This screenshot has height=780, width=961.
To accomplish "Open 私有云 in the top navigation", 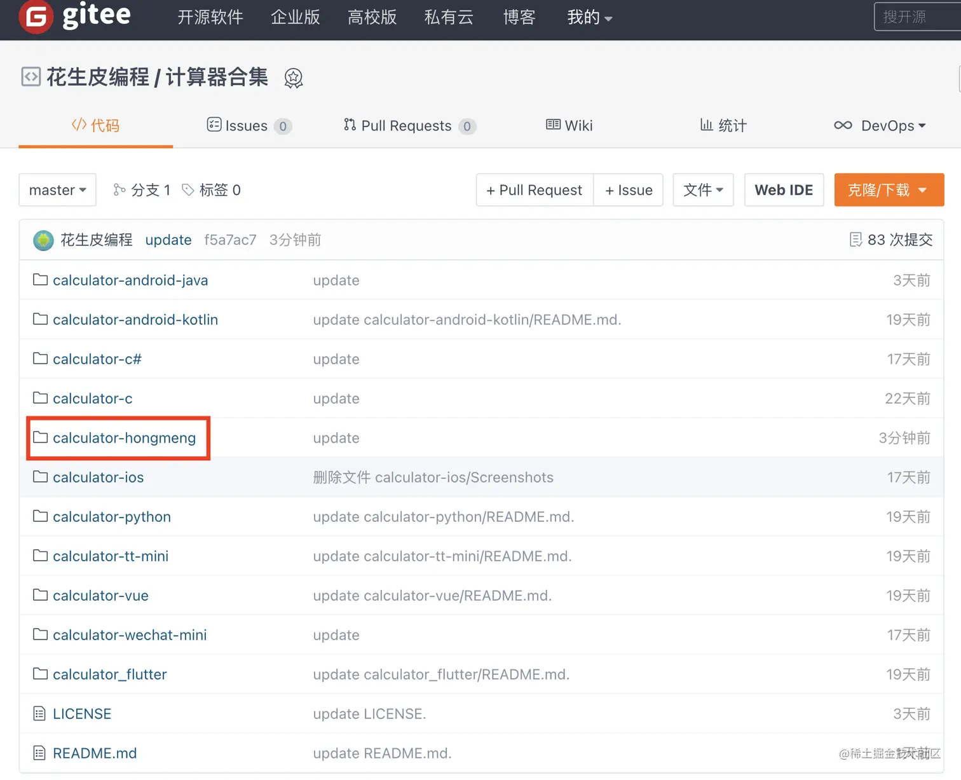I will 449,17.
